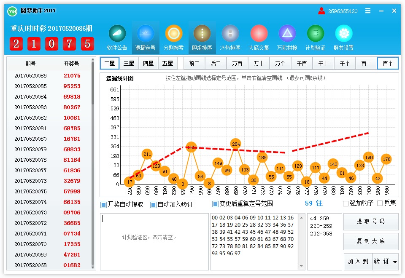Click the 提取号码 button
This screenshot has height=278, width=405.
[371, 221]
